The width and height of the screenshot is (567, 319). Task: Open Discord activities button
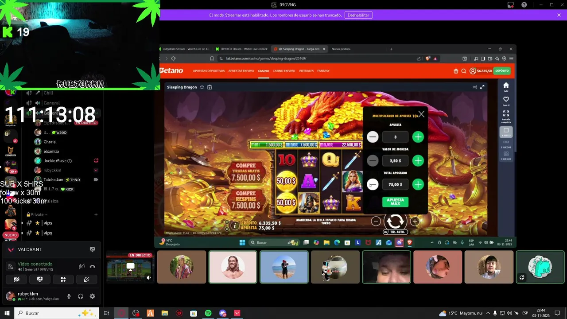tap(63, 279)
